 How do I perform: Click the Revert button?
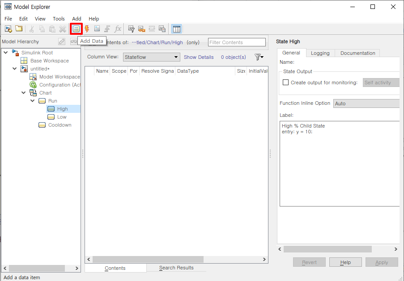tap(309, 262)
